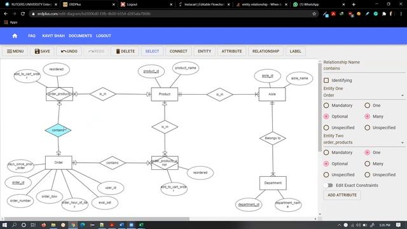Viewport: 407px width, 229px height.
Task: Open the Chrome extensions puzzle icon
Action: [x=384, y=14]
